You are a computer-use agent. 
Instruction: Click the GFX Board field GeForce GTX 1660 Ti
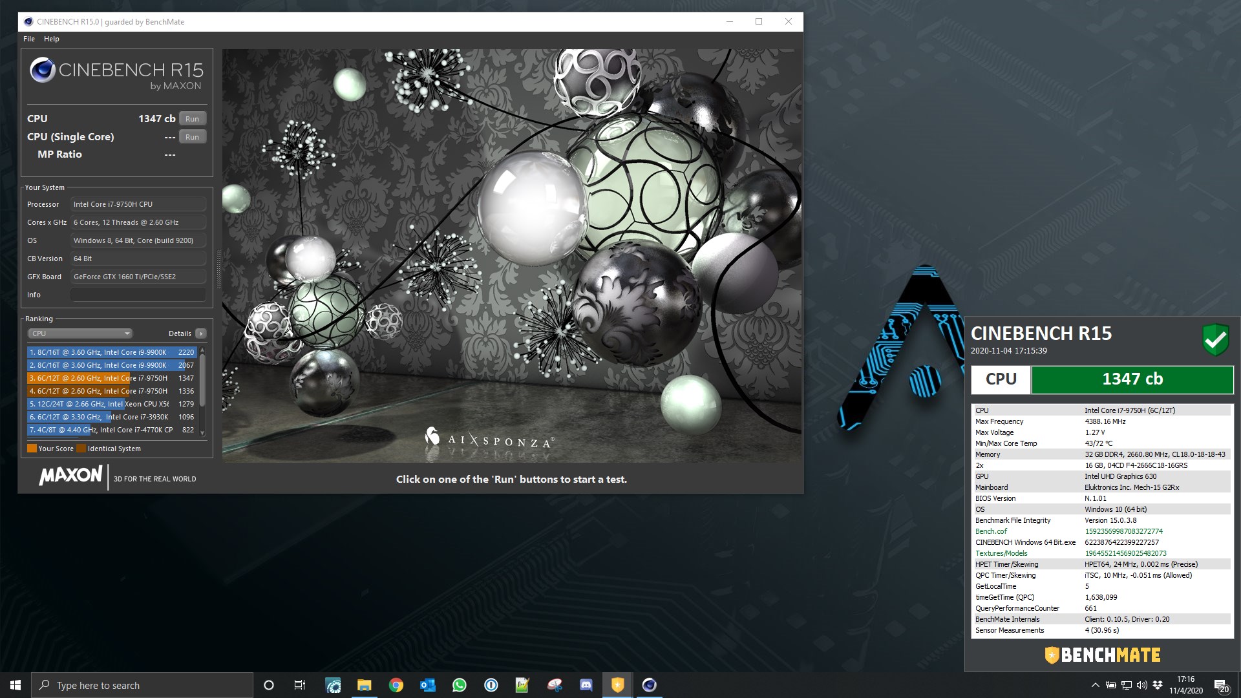[x=138, y=277]
